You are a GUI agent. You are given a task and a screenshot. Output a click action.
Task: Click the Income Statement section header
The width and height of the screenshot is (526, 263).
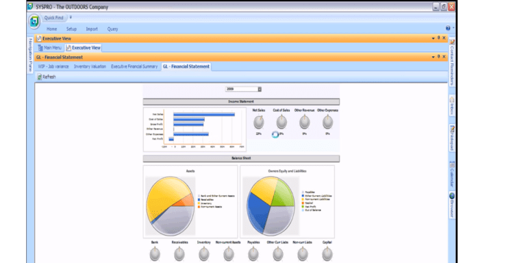click(x=241, y=101)
